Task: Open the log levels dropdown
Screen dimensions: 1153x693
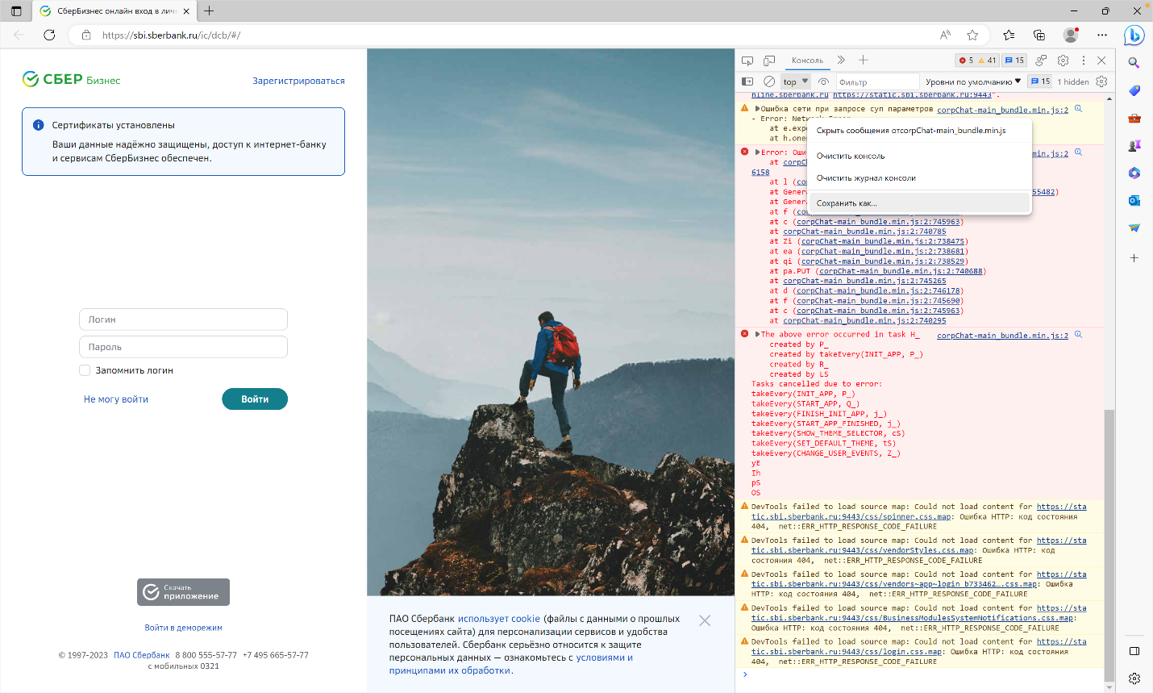Action: coord(973,81)
